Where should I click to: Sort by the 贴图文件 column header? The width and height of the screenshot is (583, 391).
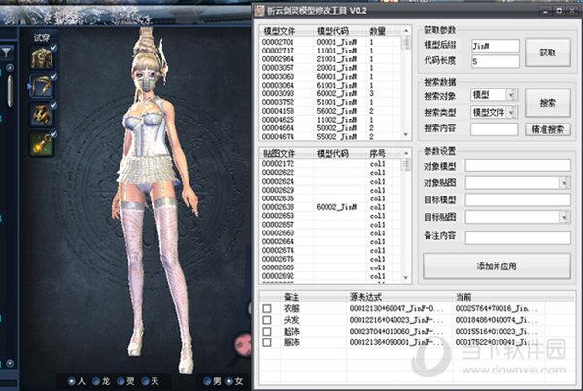[280, 153]
